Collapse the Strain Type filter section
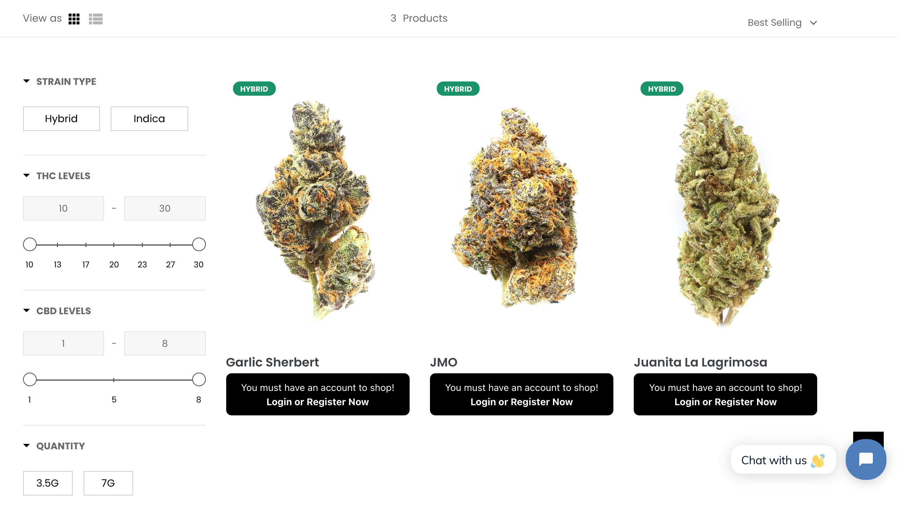The image size is (898, 507). 60,81
